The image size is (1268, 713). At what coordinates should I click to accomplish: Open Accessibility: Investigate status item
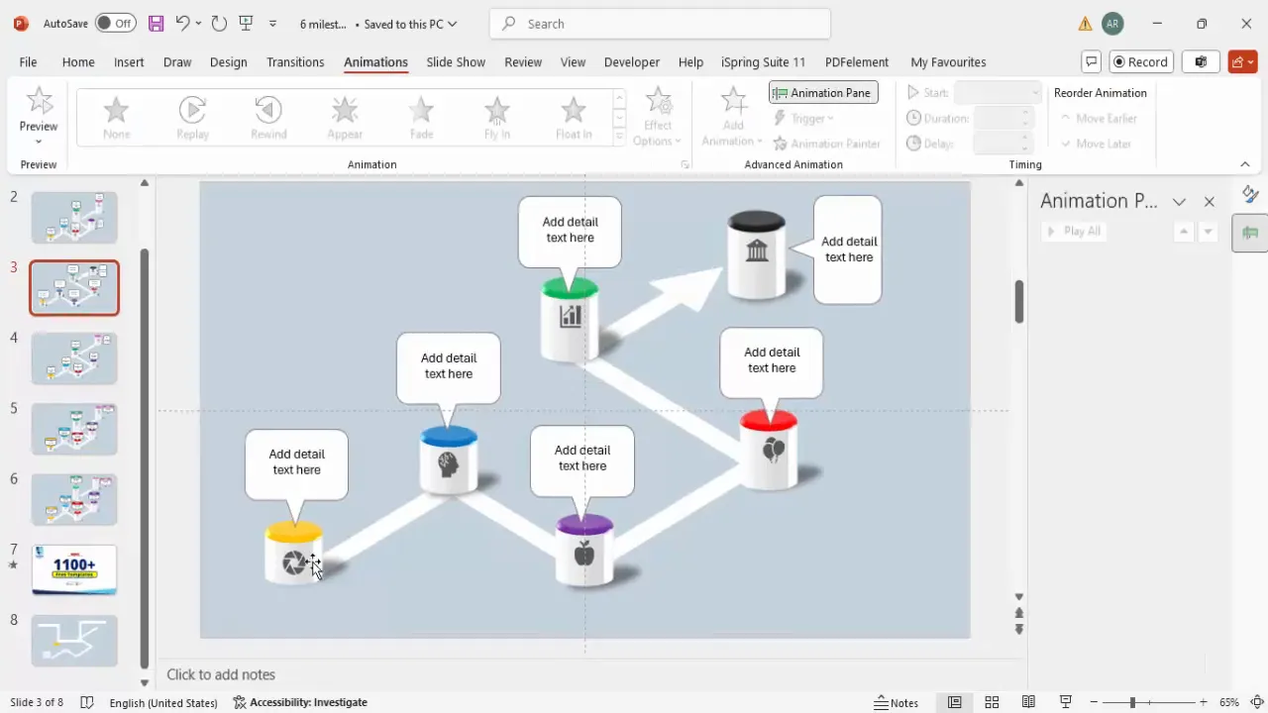tap(300, 702)
